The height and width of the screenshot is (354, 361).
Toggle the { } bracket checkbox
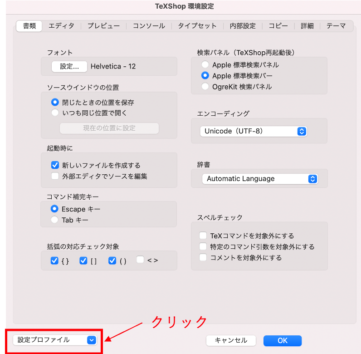[54, 261]
